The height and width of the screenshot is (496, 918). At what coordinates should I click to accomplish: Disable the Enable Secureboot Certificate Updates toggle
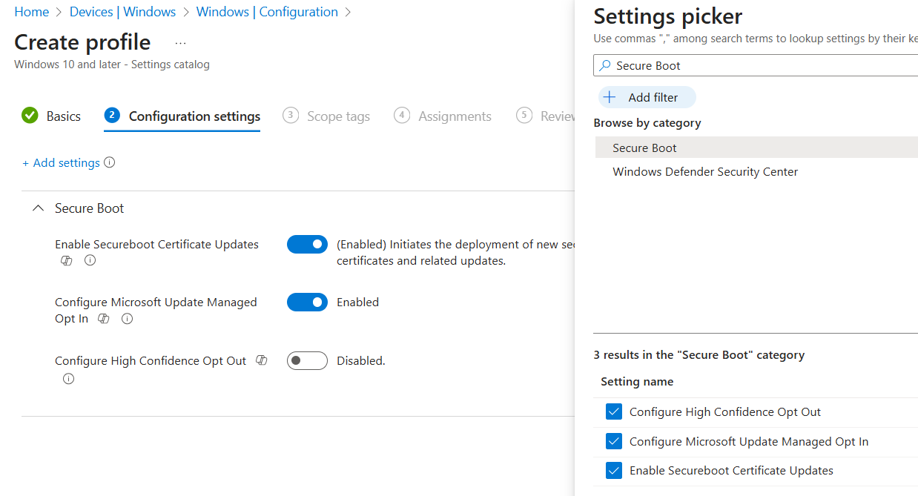click(307, 244)
